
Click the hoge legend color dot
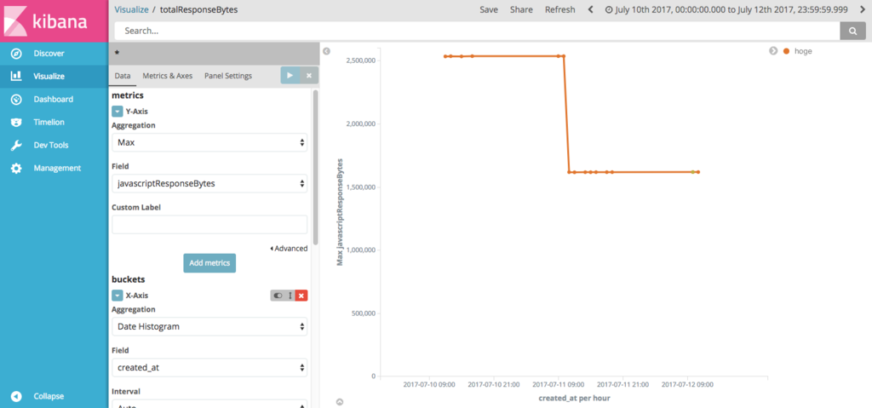pyautogui.click(x=786, y=50)
